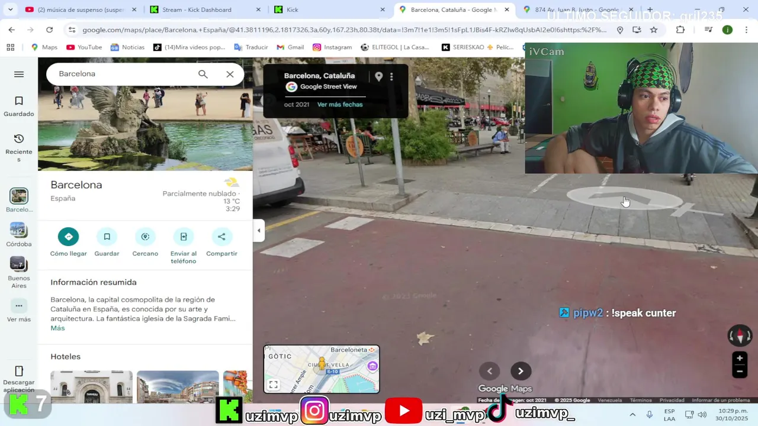
Task: Click the Compartir share button
Action: click(x=221, y=243)
